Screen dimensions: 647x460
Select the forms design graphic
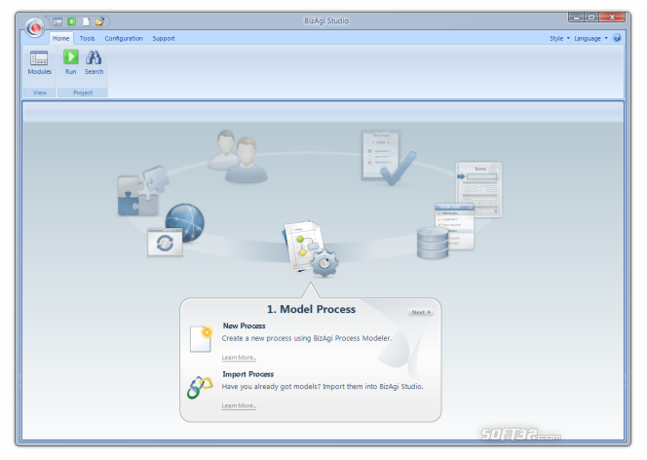tap(478, 189)
